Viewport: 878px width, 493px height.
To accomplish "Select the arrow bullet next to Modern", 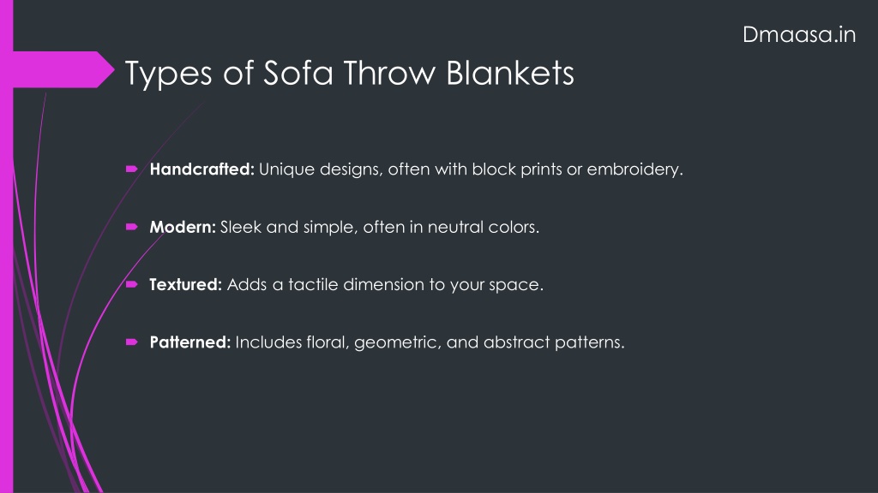I will (131, 226).
